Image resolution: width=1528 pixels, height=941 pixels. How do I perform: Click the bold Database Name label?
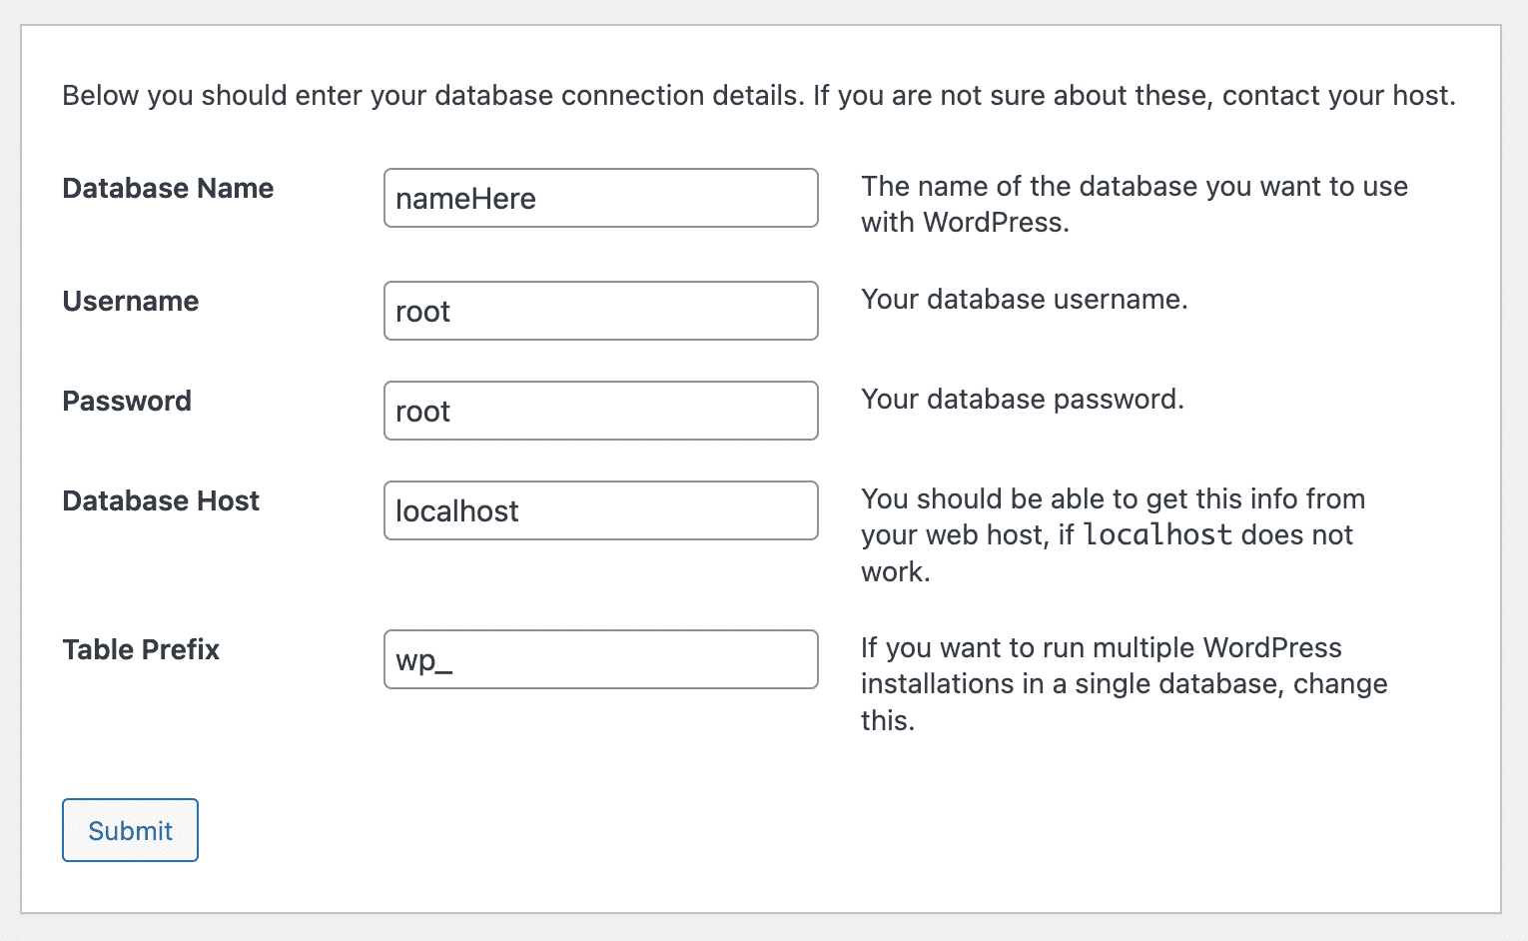(168, 189)
